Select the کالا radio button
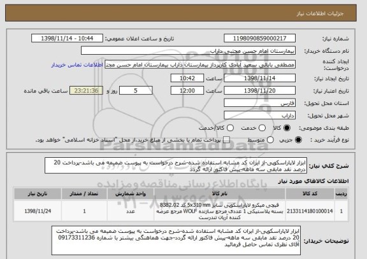 pos(287,128)
